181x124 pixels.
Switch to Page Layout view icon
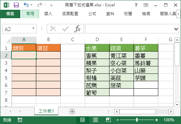[x=96, y=120]
